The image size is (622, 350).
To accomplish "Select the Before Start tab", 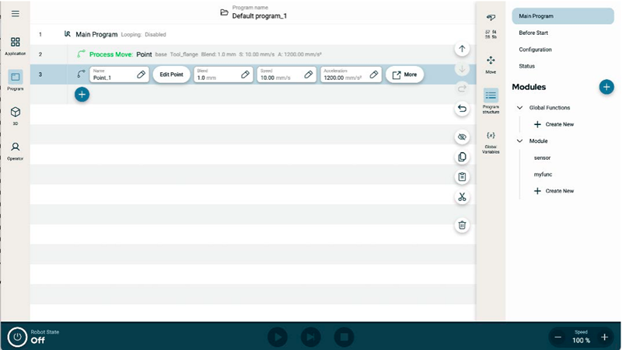I will click(533, 33).
